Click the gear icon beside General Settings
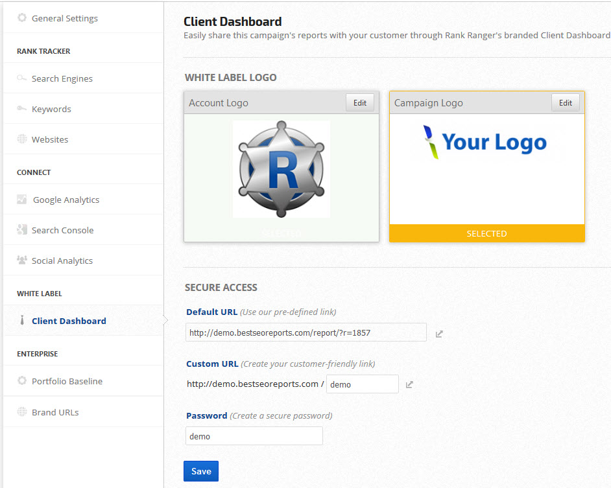This screenshot has height=488, width=611. [x=22, y=18]
